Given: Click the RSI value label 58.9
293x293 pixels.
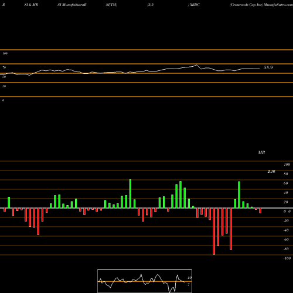Looking at the screenshot, I should pyautogui.click(x=268, y=67).
